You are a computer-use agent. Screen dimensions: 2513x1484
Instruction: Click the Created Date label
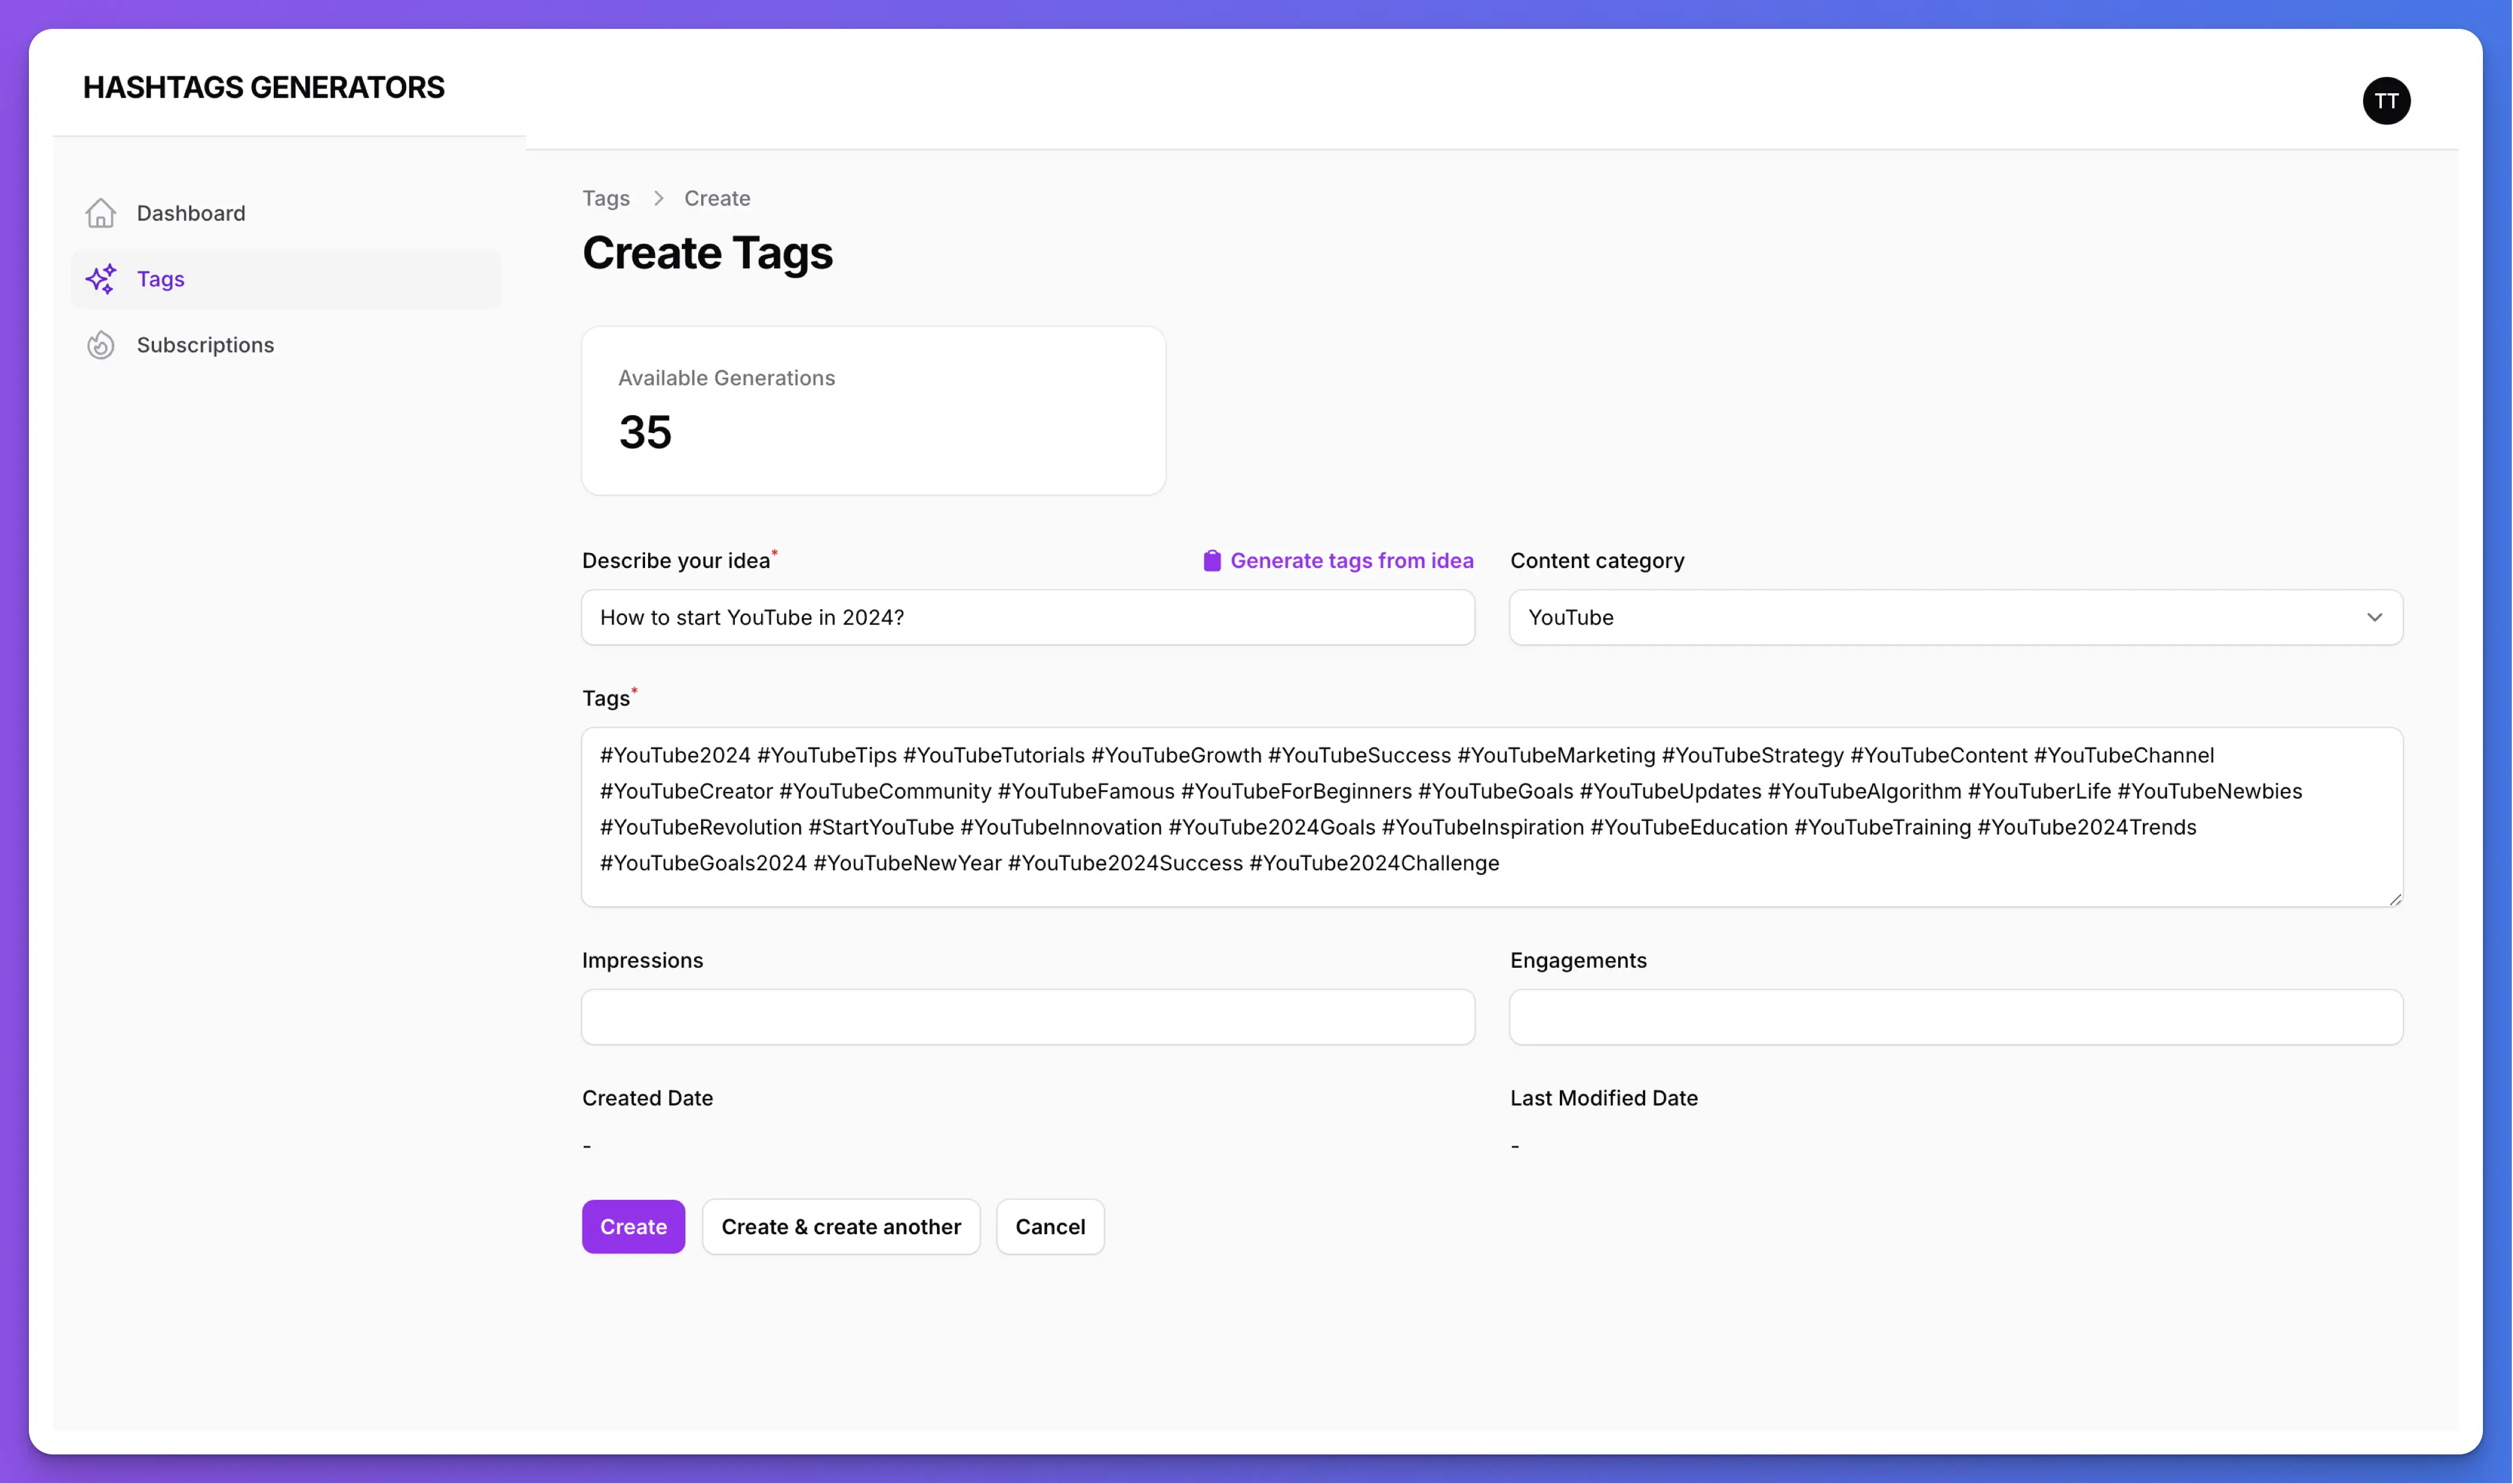coord(647,1098)
